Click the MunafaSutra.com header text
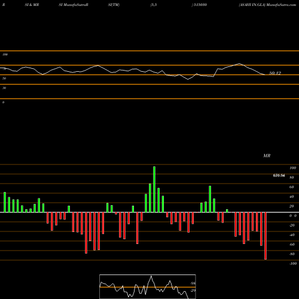The image size is (299, 299). (x=281, y=5)
